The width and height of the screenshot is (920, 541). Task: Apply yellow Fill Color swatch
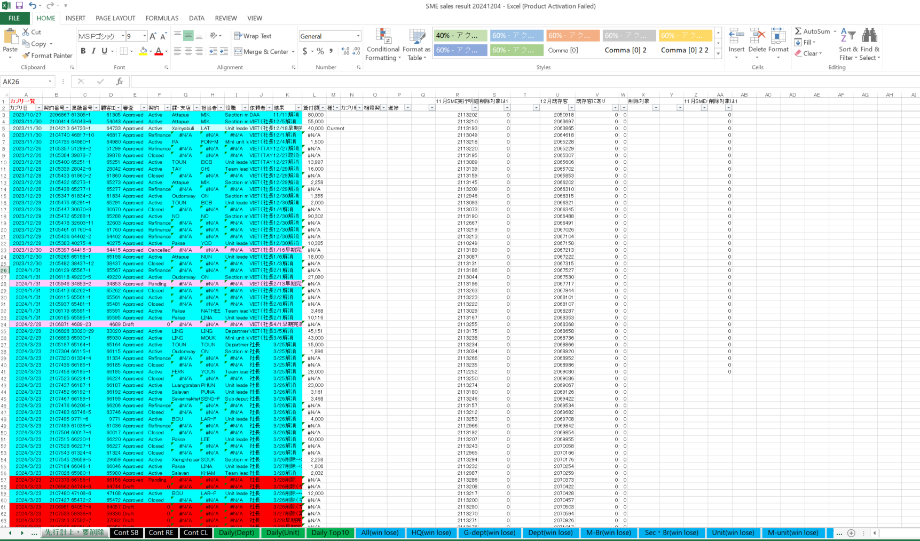click(x=143, y=51)
